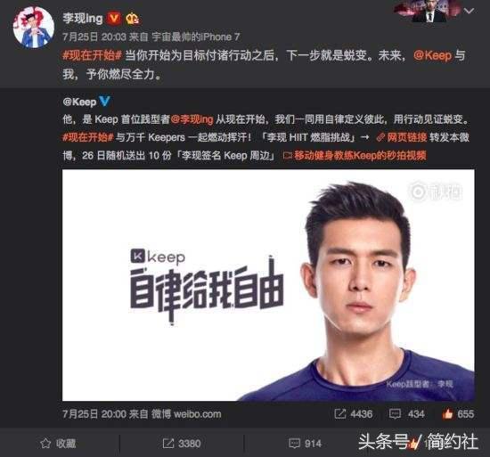This screenshot has height=457, width=490.
Task: Play the Keep 自律给我自由 video thumbnail
Action: [268, 285]
